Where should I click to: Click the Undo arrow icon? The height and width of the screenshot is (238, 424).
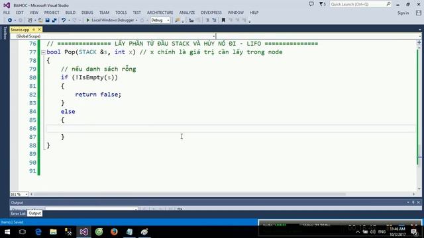click(64, 20)
